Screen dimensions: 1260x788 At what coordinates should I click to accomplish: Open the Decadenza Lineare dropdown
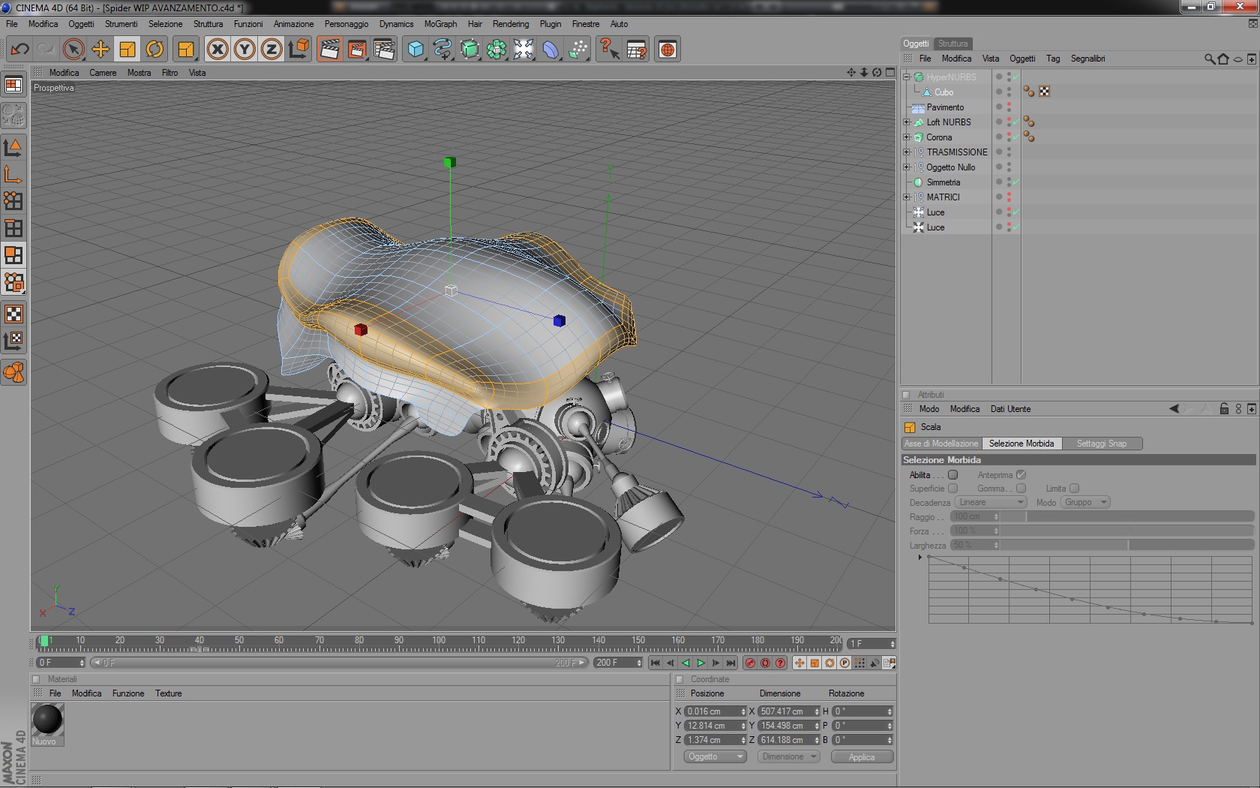tap(990, 502)
